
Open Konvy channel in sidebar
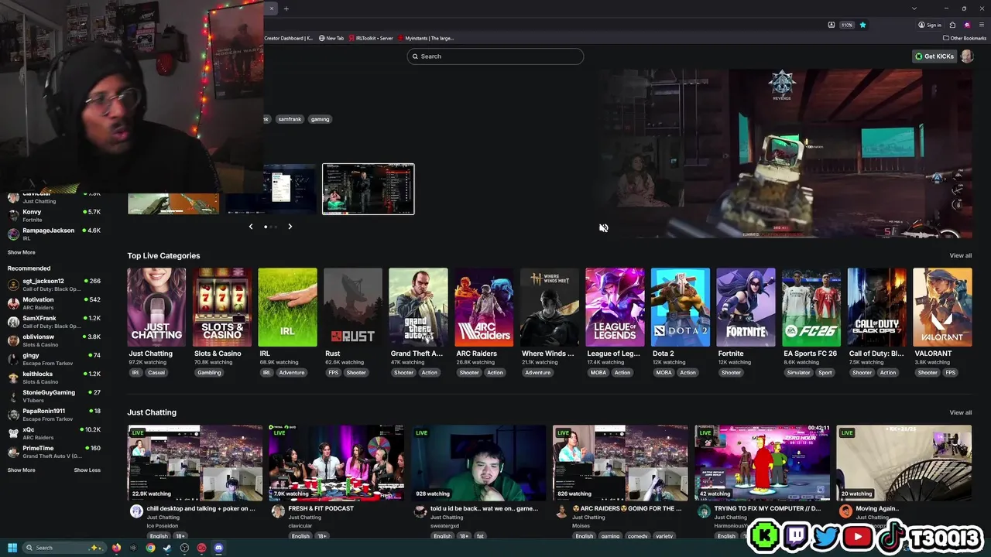click(54, 215)
